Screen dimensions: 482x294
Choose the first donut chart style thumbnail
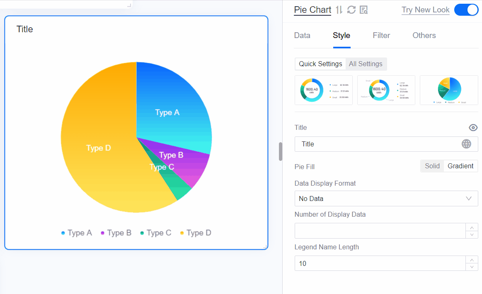(x=323, y=90)
